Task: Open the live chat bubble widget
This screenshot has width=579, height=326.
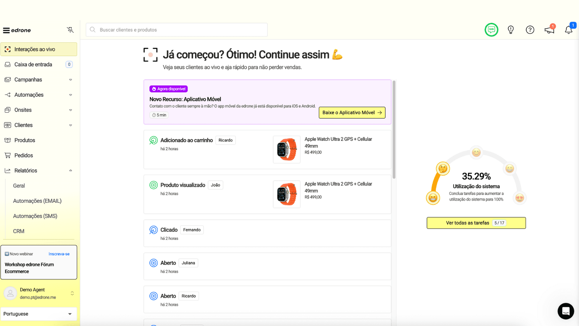Action: [566, 311]
